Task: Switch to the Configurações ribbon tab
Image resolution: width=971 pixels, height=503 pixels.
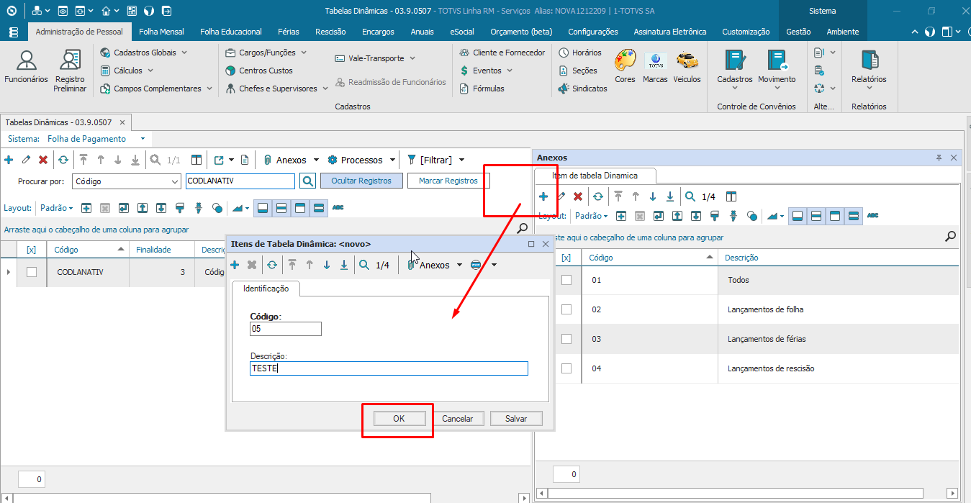Action: tap(593, 32)
